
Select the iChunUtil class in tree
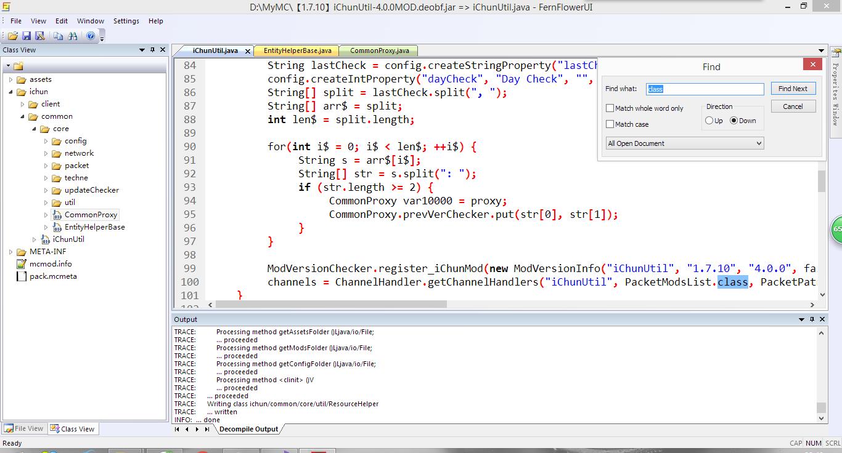pyautogui.click(x=68, y=239)
